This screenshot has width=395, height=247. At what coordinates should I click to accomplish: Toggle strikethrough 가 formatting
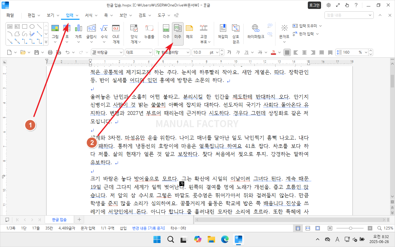(260, 52)
